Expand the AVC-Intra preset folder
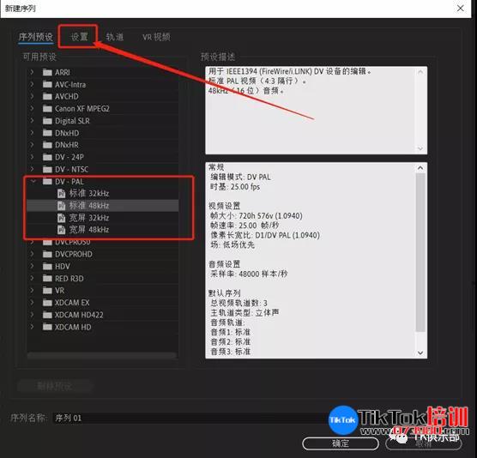This screenshot has width=477, height=458. click(x=33, y=84)
